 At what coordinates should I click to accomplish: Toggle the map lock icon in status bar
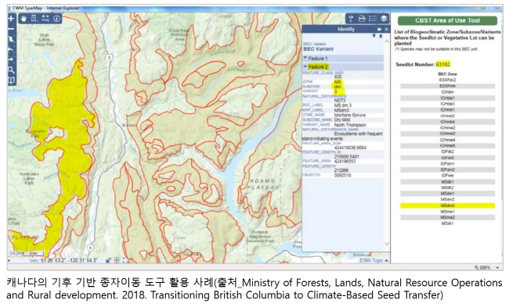(x=108, y=260)
